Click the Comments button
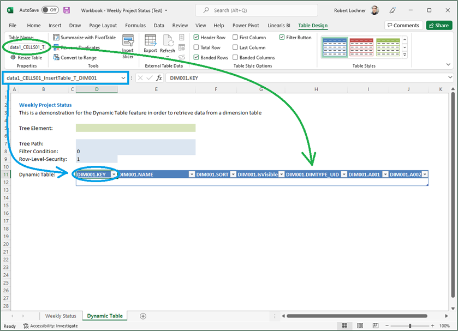Image resolution: width=458 pixels, height=331 pixels. pos(403,26)
